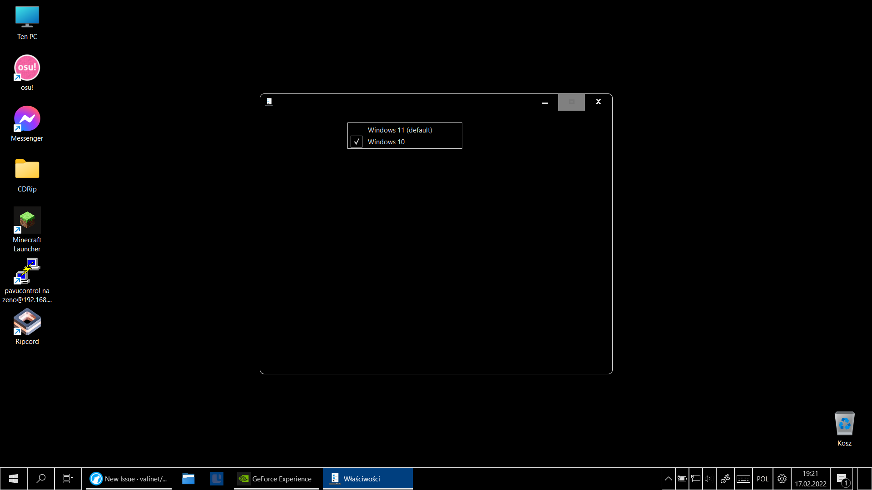Image resolution: width=872 pixels, height=490 pixels.
Task: Open the notification center icon
Action: 842,479
